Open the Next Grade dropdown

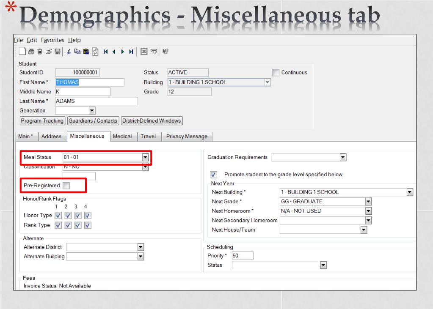tap(368, 202)
